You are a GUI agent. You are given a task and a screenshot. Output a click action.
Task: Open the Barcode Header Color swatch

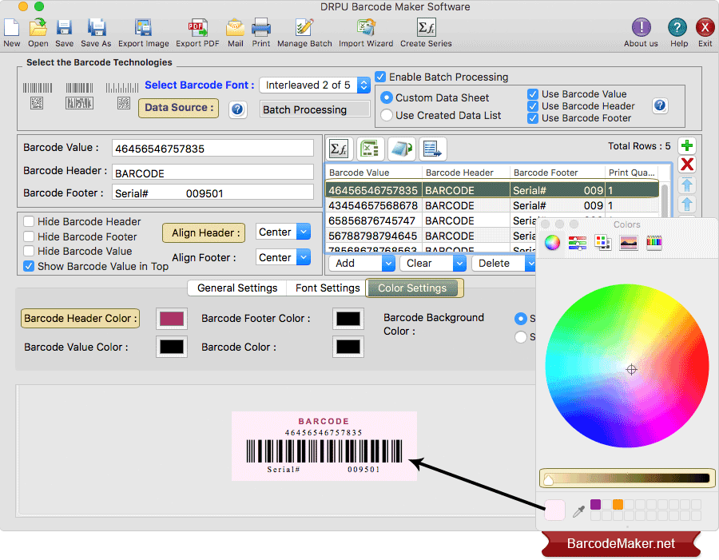click(x=172, y=318)
